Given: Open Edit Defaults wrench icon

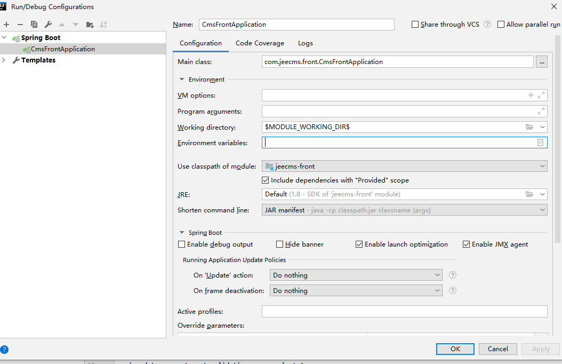Looking at the screenshot, I should (x=48, y=25).
